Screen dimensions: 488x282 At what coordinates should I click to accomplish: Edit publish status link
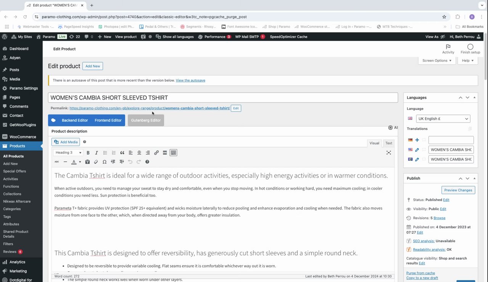coord(446,200)
